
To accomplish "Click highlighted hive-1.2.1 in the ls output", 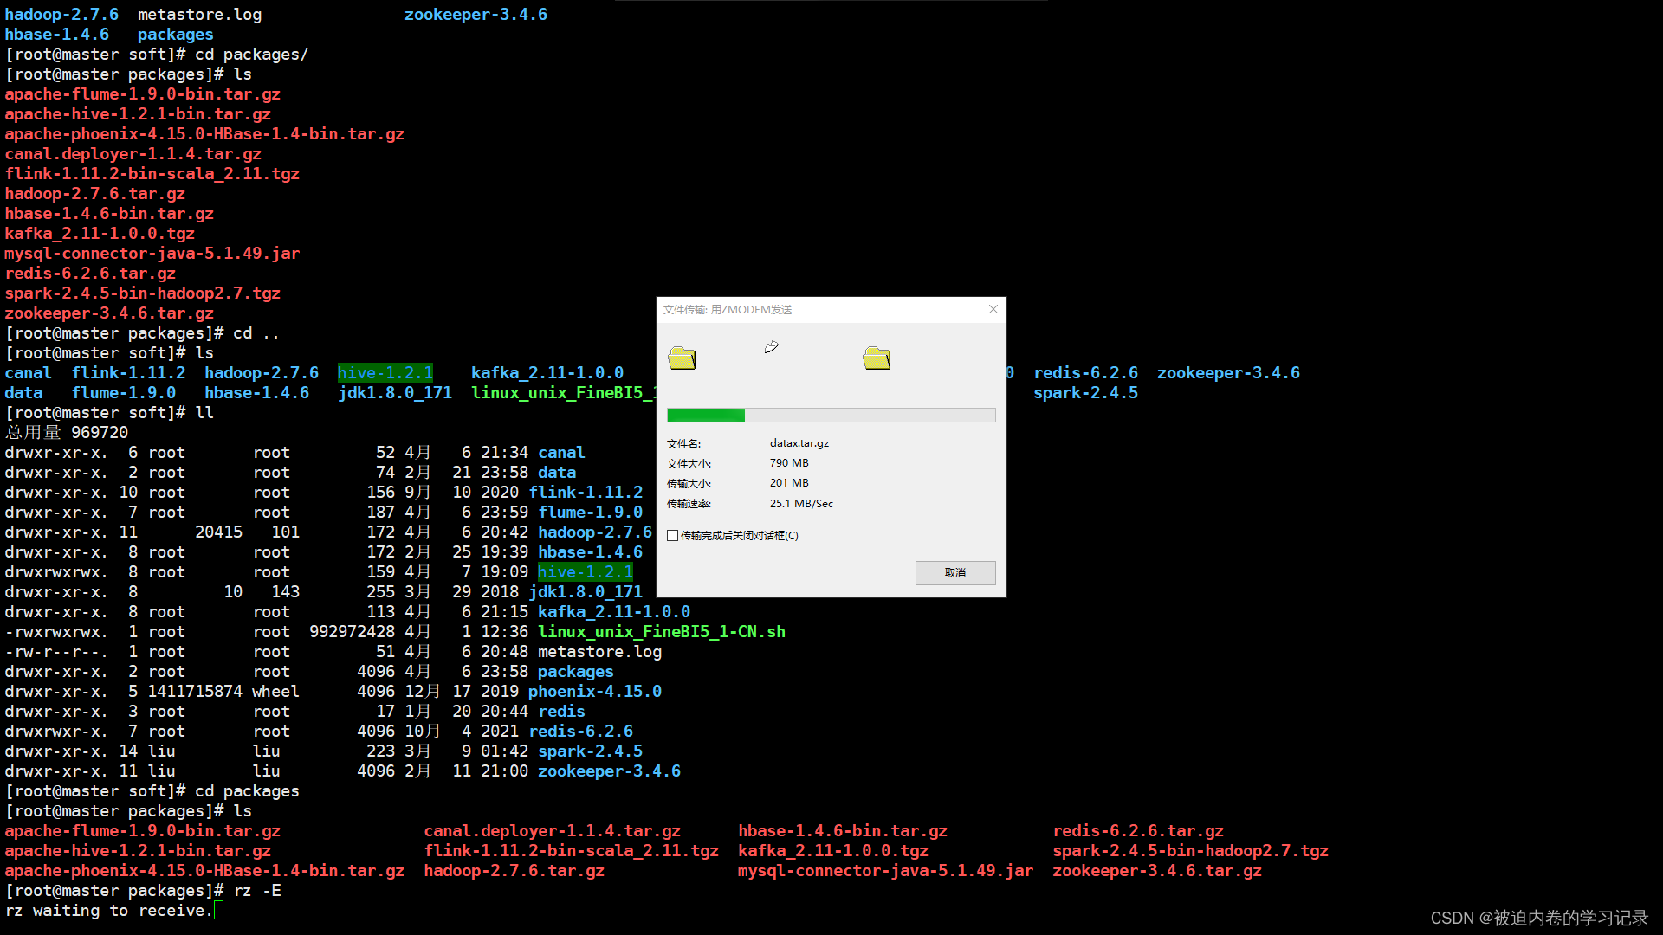I will (385, 373).
